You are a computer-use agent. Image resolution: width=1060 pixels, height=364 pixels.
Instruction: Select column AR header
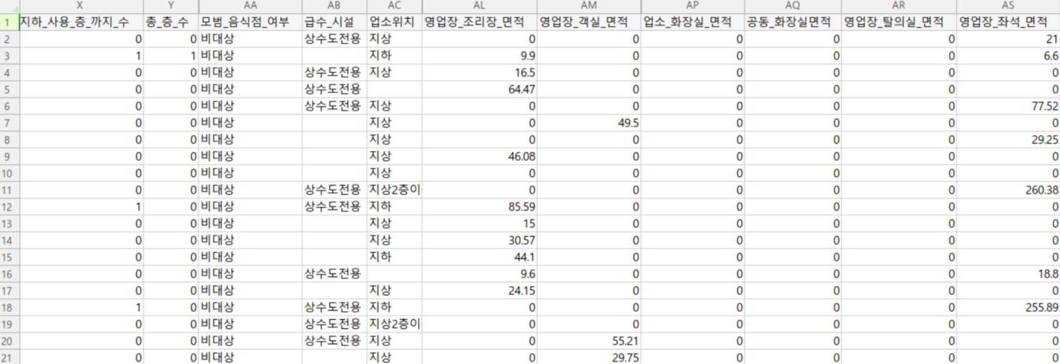[899, 5]
